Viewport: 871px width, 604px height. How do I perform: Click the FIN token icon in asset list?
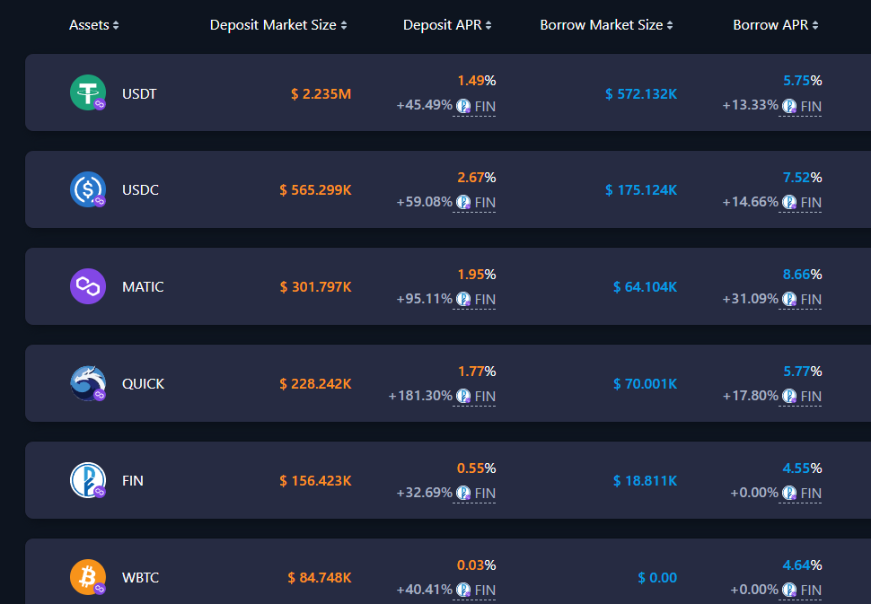[x=88, y=480]
